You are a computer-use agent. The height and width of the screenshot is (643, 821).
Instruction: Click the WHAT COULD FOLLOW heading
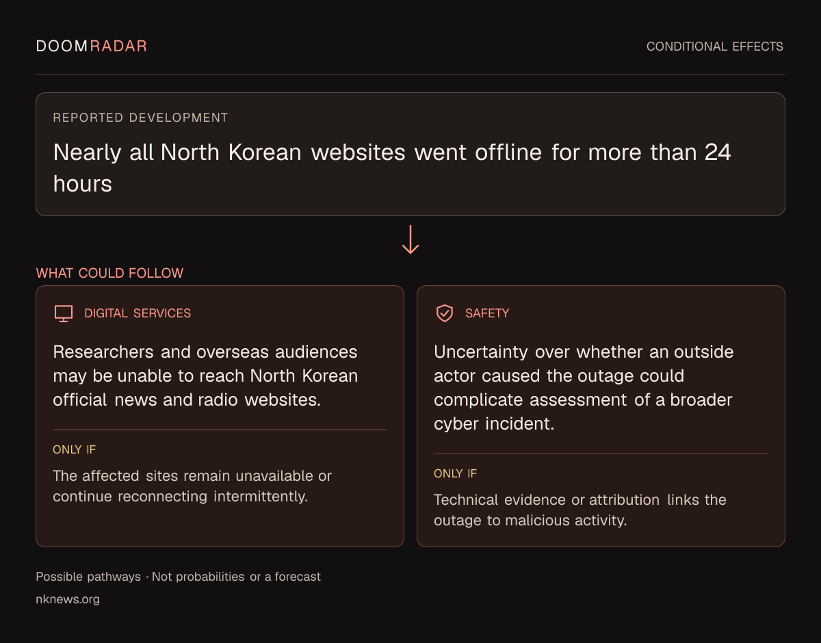point(109,273)
